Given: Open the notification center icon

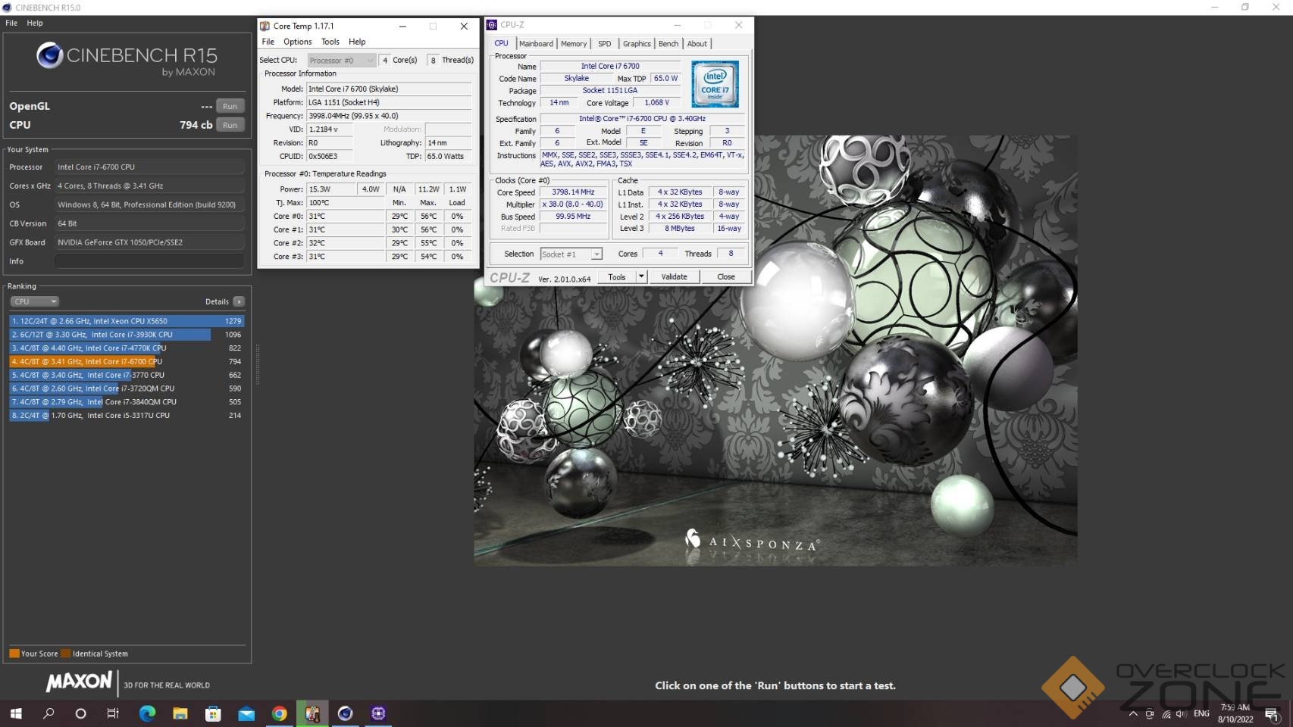Looking at the screenshot, I should pyautogui.click(x=1272, y=713).
